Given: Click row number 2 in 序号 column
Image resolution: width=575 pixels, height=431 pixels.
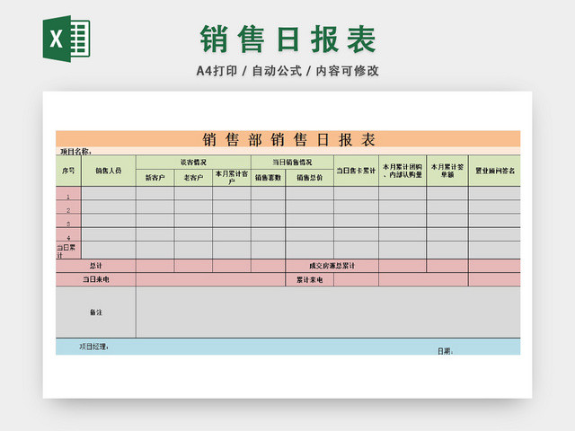Looking at the screenshot, I should pyautogui.click(x=68, y=207).
